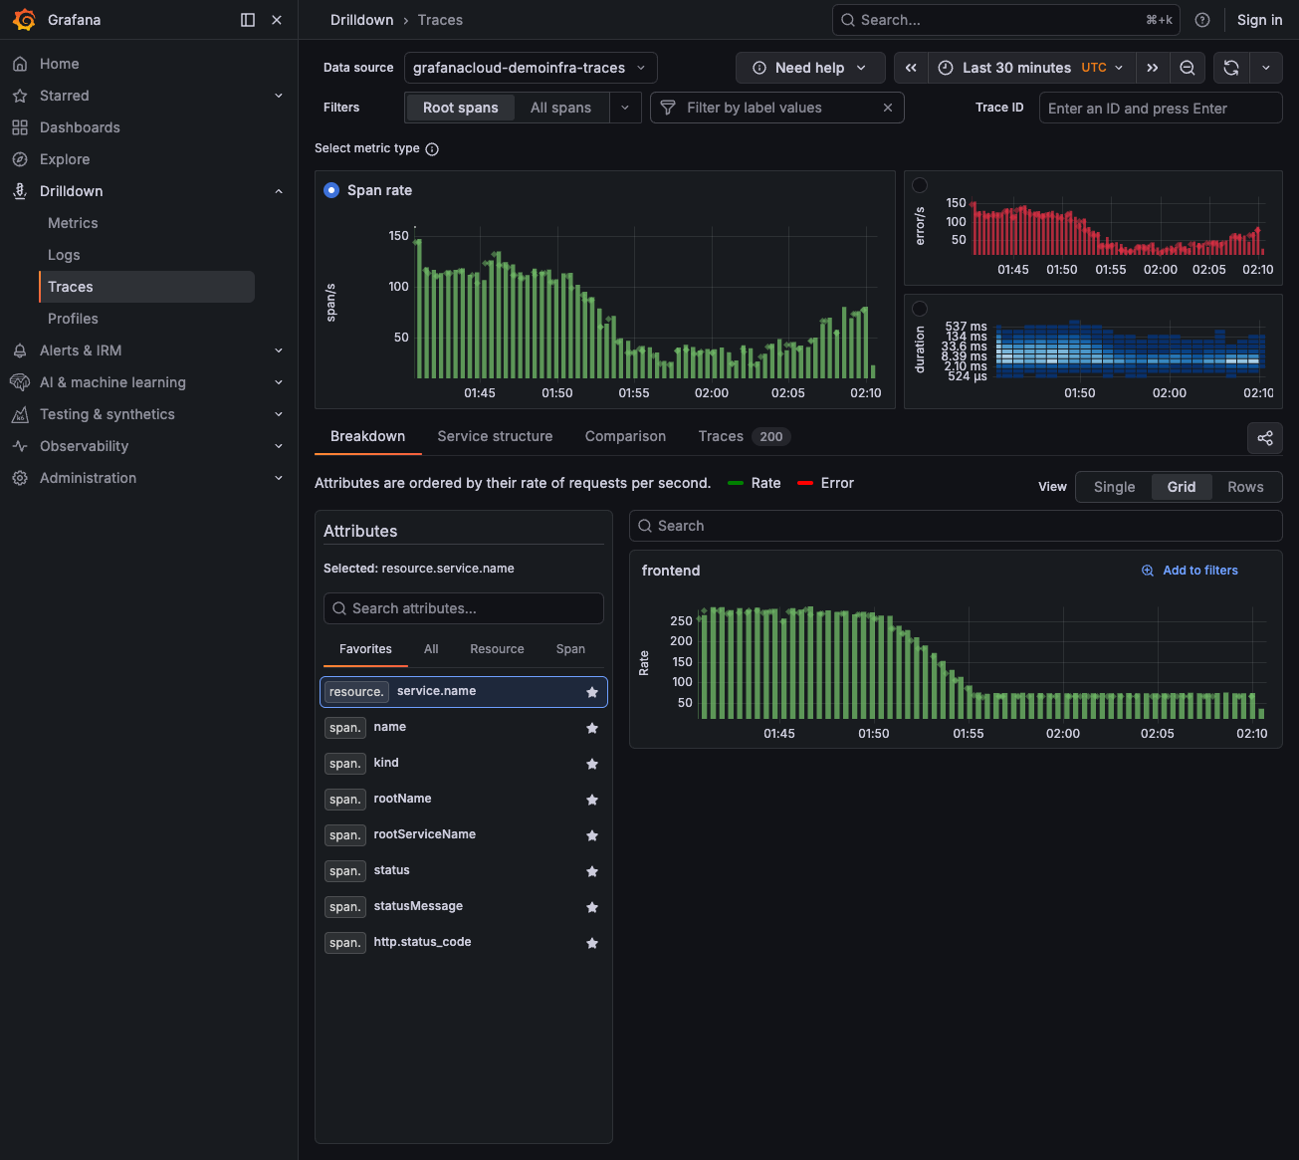Click the refresh icon in the time toolbar
The width and height of the screenshot is (1299, 1160).
[x=1231, y=68]
